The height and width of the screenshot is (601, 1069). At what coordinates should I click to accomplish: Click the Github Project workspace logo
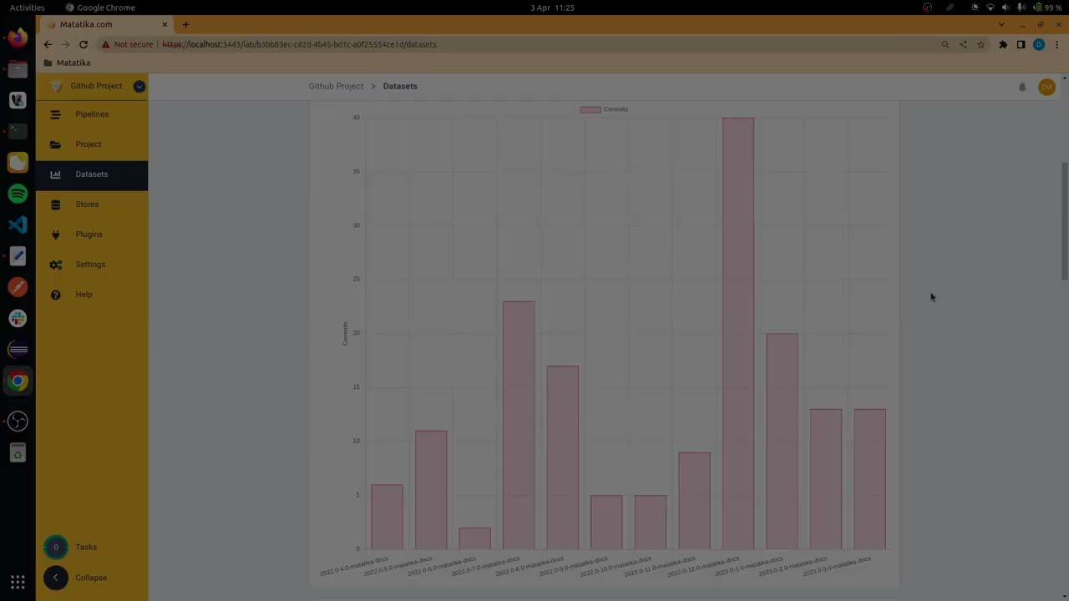click(x=56, y=86)
